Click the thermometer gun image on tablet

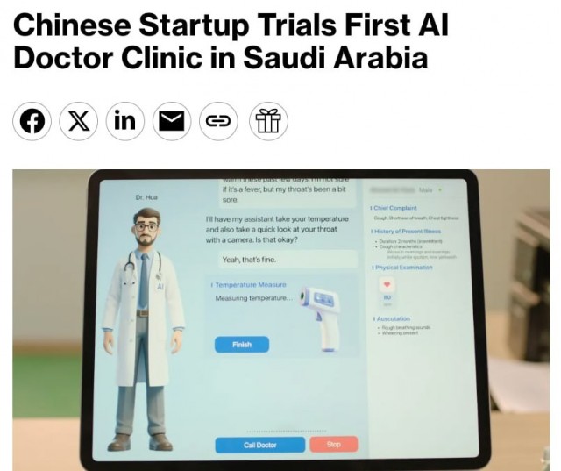[x=320, y=318]
